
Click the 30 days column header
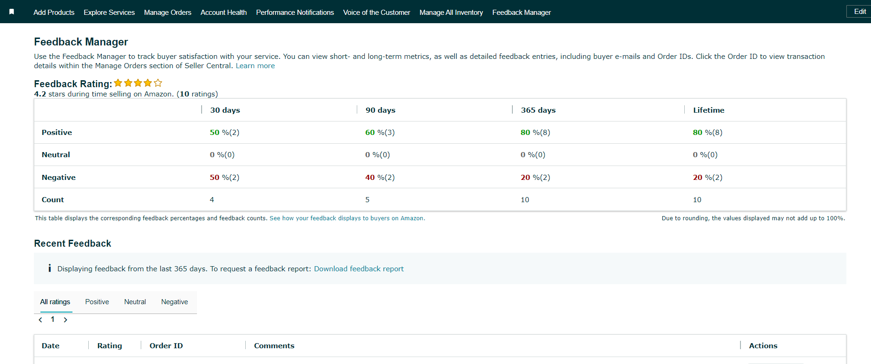click(x=225, y=110)
